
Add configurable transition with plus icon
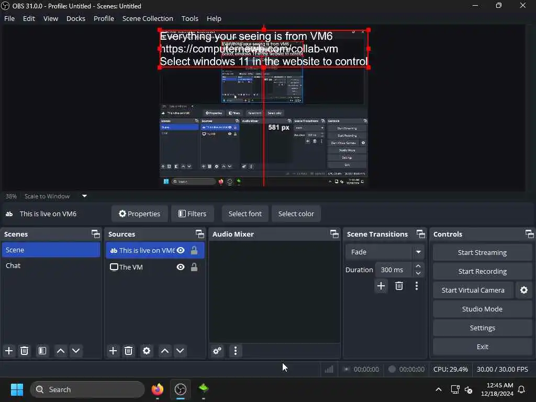pyautogui.click(x=381, y=286)
